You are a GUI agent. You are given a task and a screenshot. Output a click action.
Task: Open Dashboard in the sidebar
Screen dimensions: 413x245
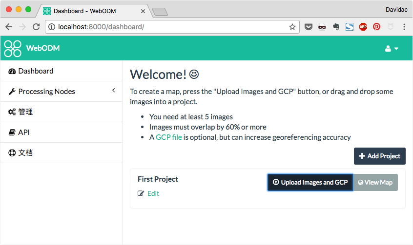(62, 71)
